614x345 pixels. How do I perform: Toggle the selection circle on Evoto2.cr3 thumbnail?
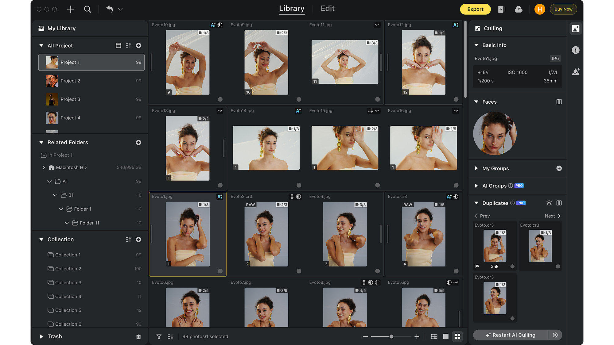pyautogui.click(x=299, y=271)
